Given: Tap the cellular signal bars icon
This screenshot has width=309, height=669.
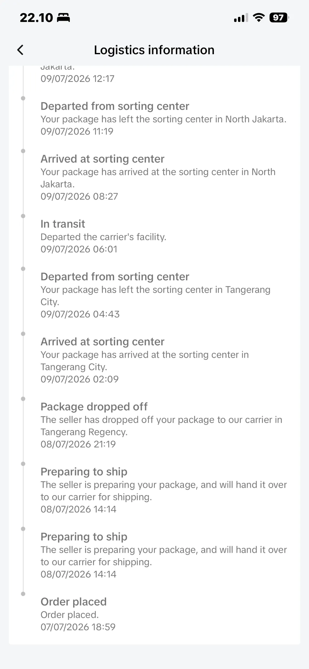Looking at the screenshot, I should [241, 18].
